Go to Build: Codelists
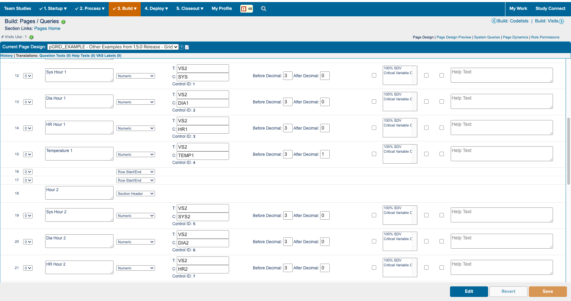 tap(513, 21)
